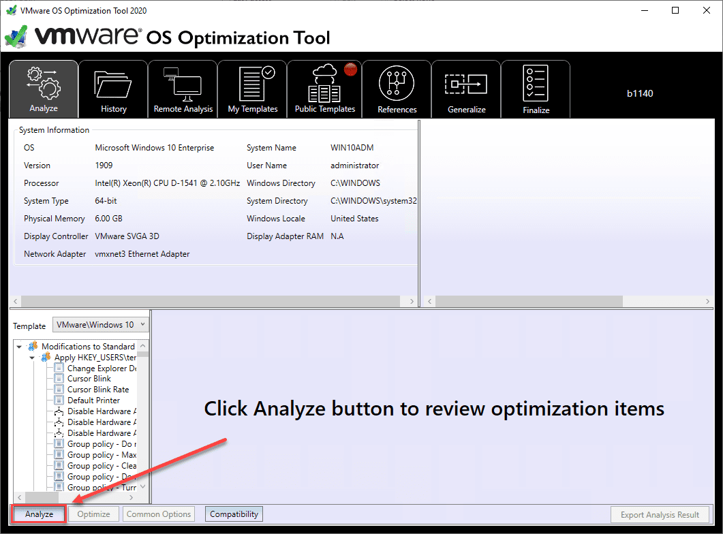Open the Analyze tab with gears icon
Image resolution: width=723 pixels, height=534 pixels.
tap(44, 89)
